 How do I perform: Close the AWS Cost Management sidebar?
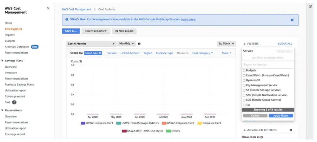[48, 8]
